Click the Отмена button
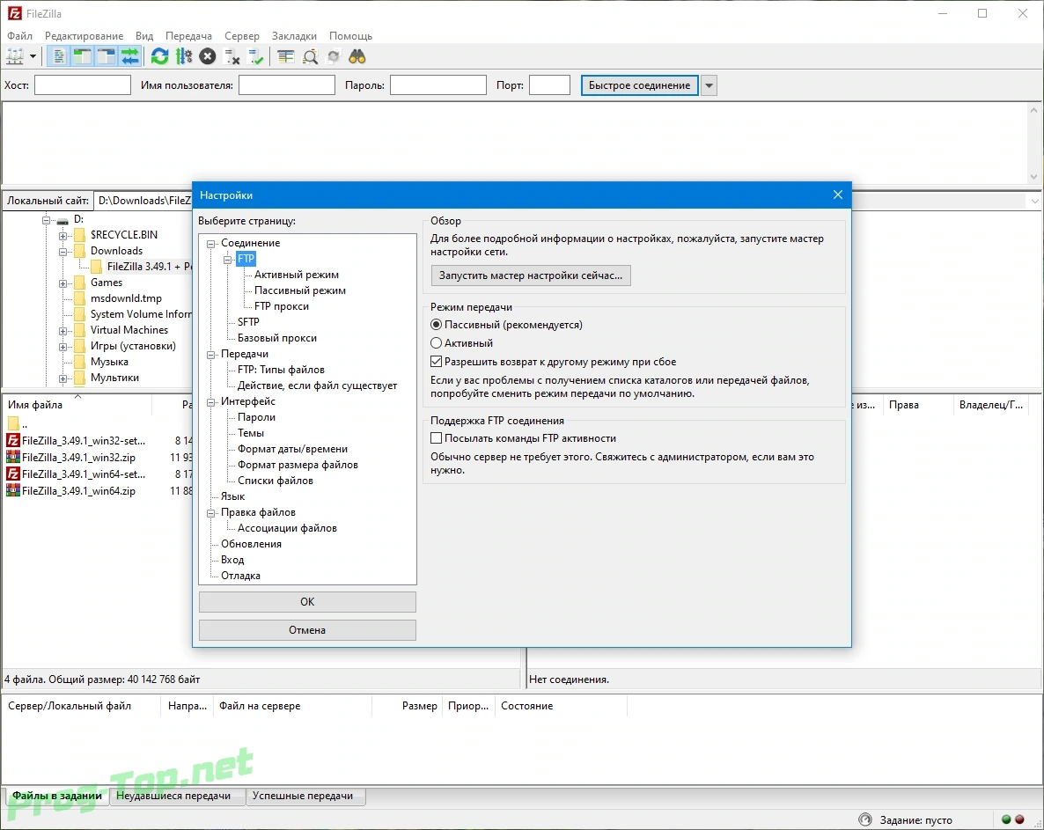Screen dimensions: 1044x830 [x=307, y=629]
